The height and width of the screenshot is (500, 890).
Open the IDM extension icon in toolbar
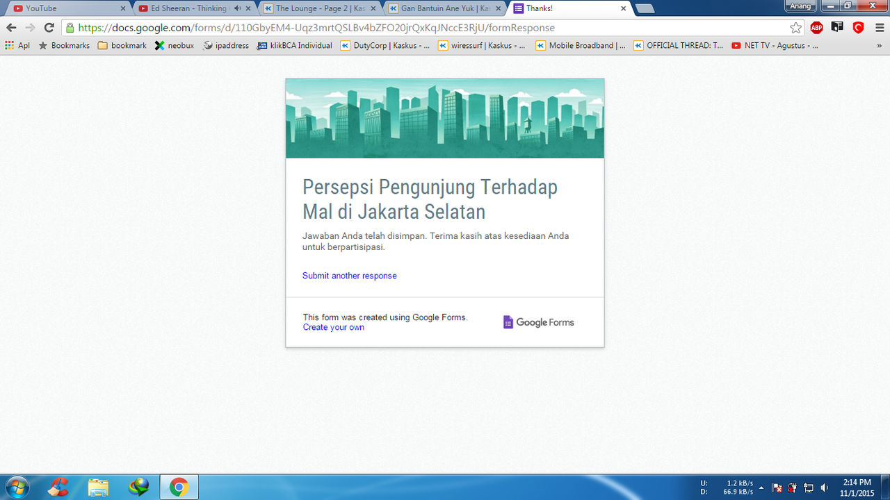[x=837, y=28]
